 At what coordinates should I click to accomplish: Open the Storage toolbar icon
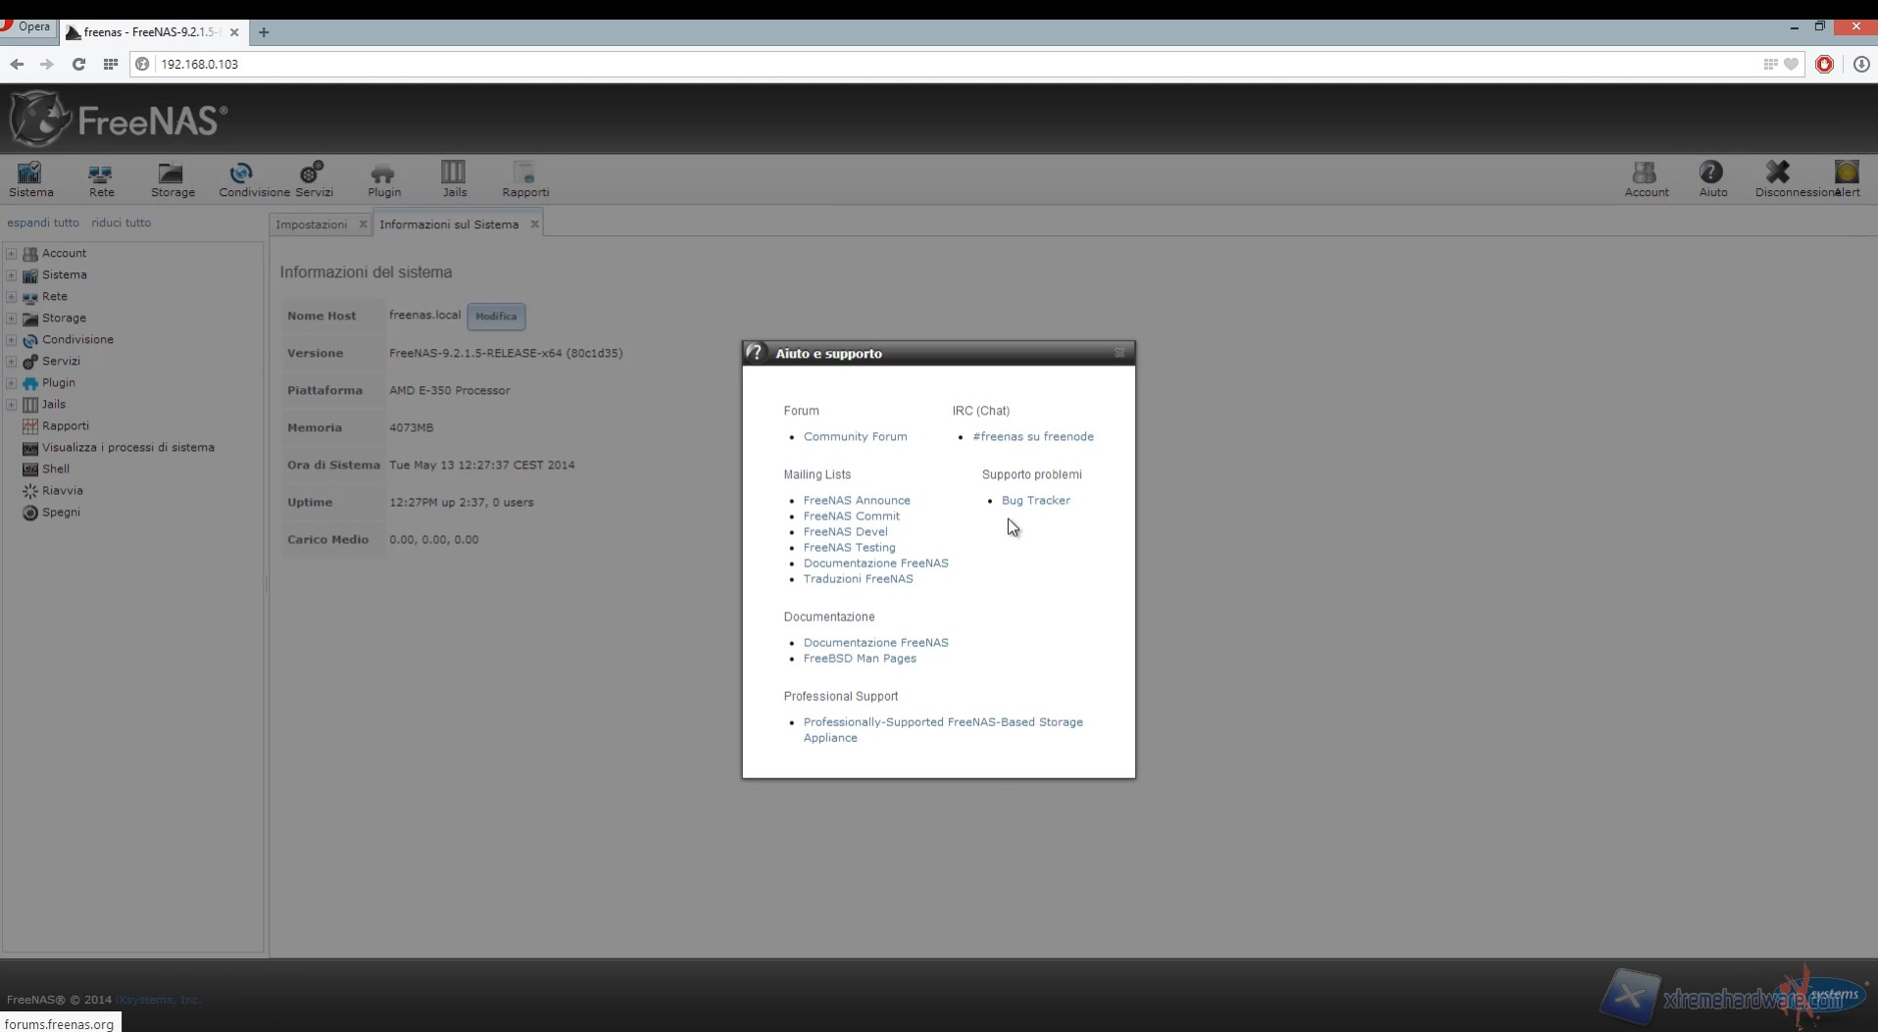pyautogui.click(x=172, y=179)
